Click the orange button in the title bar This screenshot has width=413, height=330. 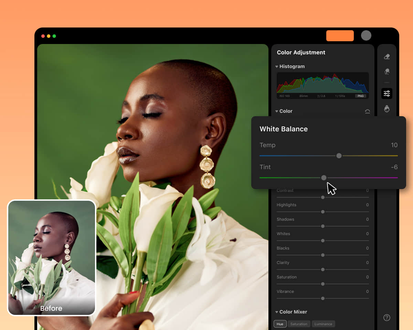coord(340,36)
